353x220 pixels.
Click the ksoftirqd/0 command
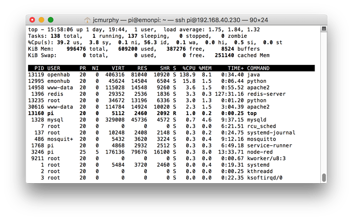(265, 178)
